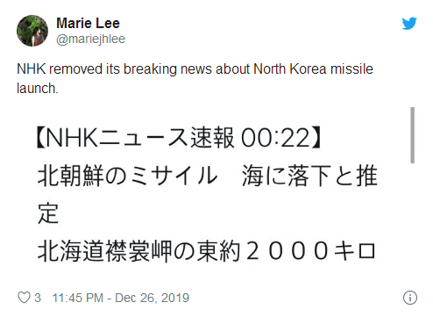Click the embedded image scrollbar thumb
Screen dimensions: 433x317
pos(412,135)
